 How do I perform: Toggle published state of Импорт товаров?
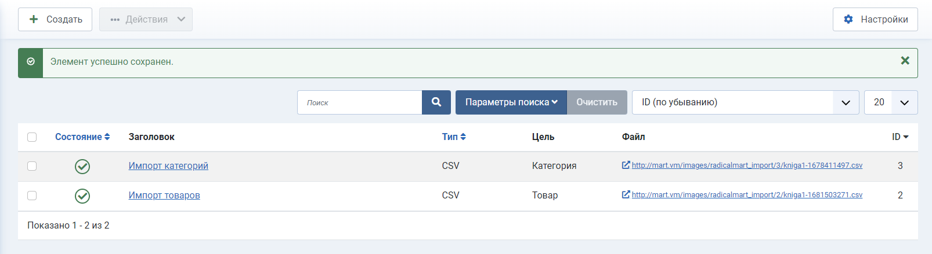coord(82,196)
